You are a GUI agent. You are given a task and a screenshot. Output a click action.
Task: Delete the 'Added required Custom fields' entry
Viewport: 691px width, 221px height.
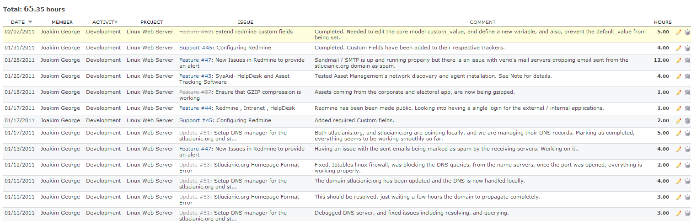[x=687, y=121]
